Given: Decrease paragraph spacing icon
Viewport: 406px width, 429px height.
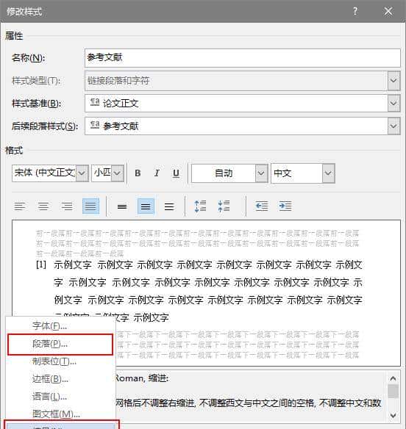Looking at the screenshot, I should (224, 206).
